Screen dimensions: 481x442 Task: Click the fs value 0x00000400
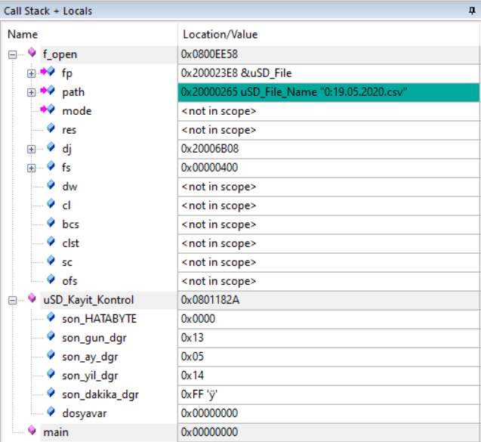click(x=209, y=168)
